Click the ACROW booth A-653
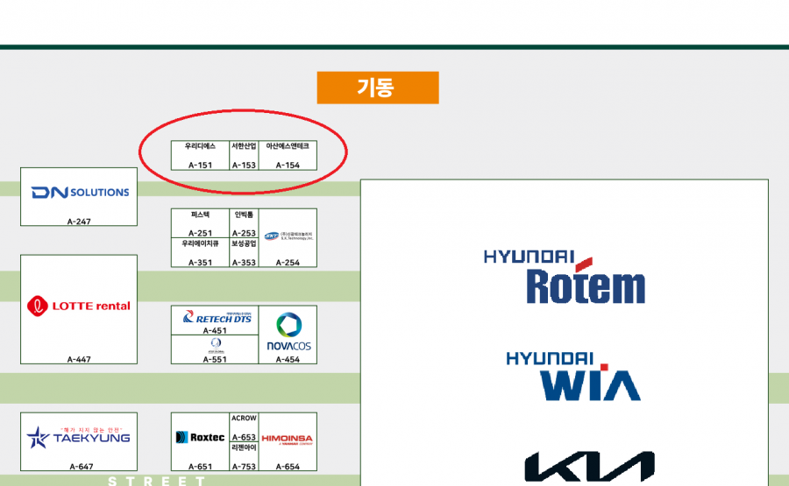Viewport: 789px width, 486px height. [x=244, y=427]
